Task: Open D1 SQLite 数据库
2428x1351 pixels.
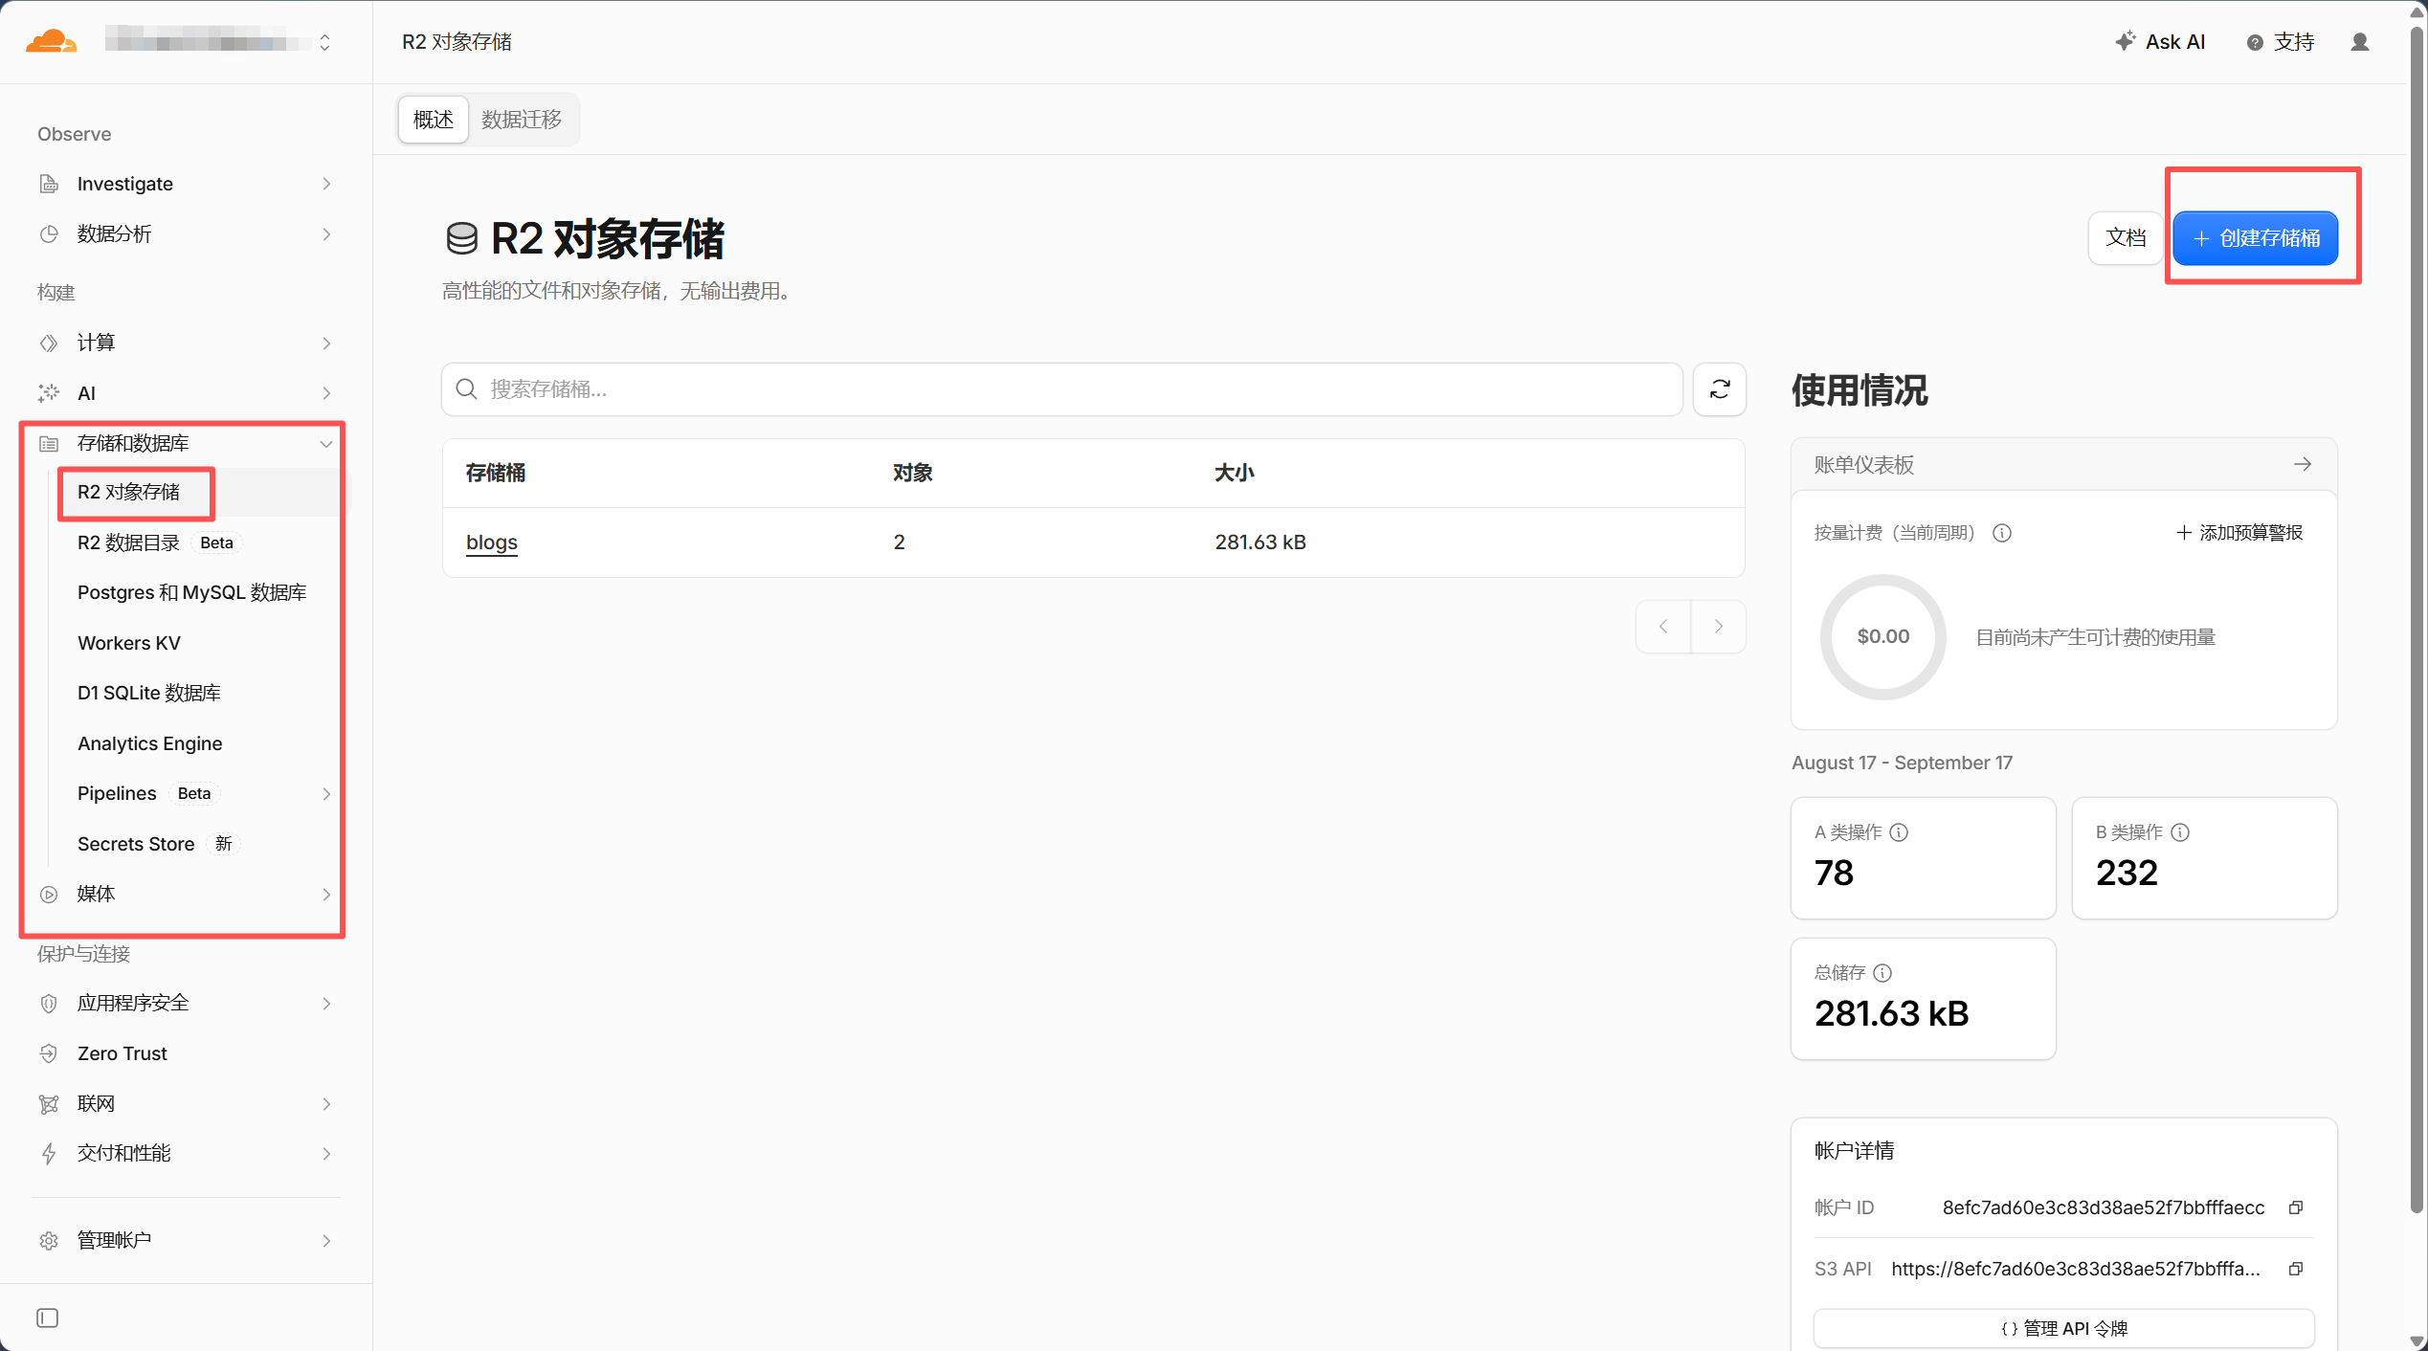Action: pyautogui.click(x=148, y=693)
